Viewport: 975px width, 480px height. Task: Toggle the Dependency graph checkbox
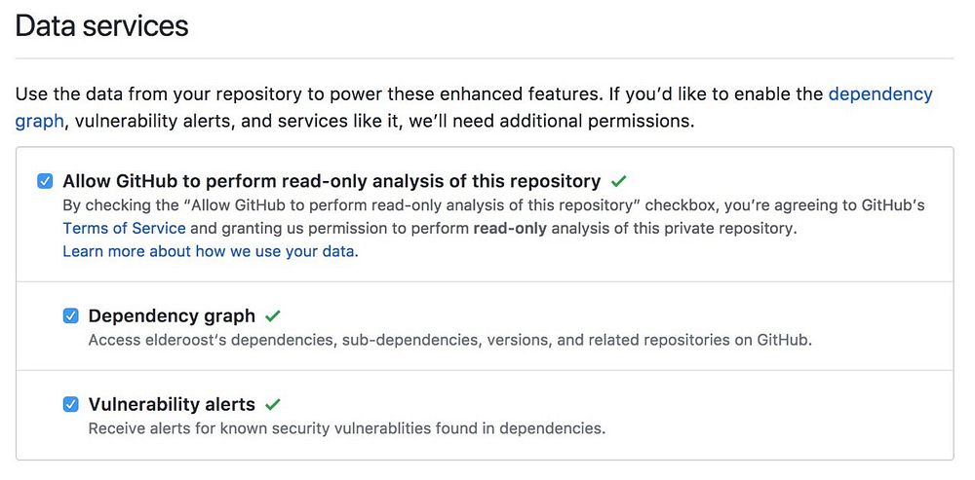70,315
